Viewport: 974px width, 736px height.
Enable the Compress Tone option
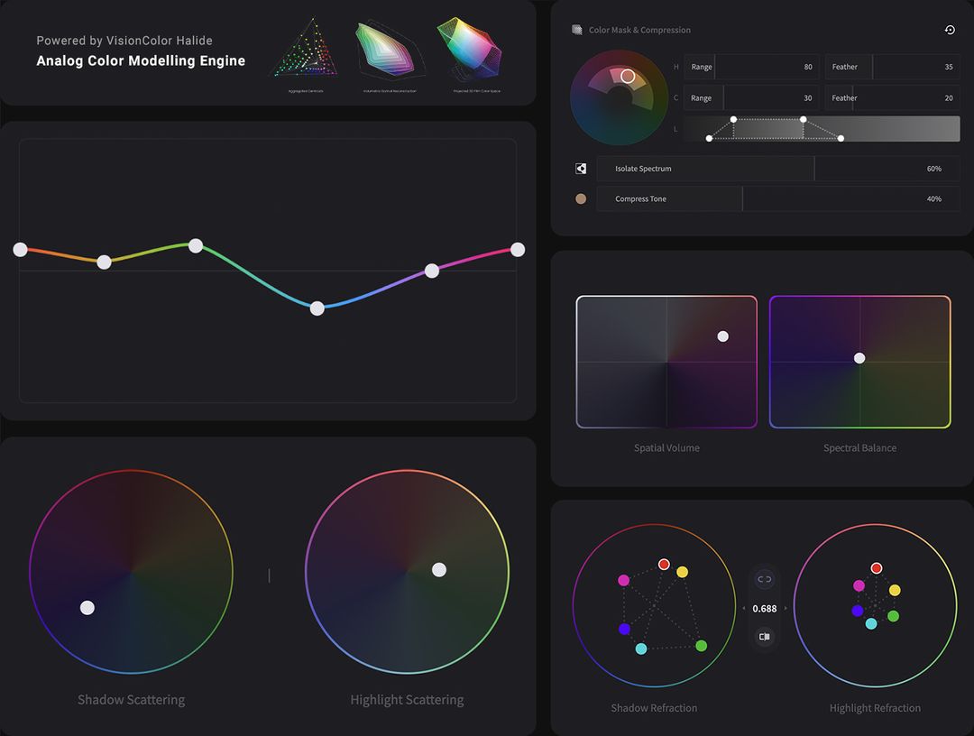coord(668,198)
